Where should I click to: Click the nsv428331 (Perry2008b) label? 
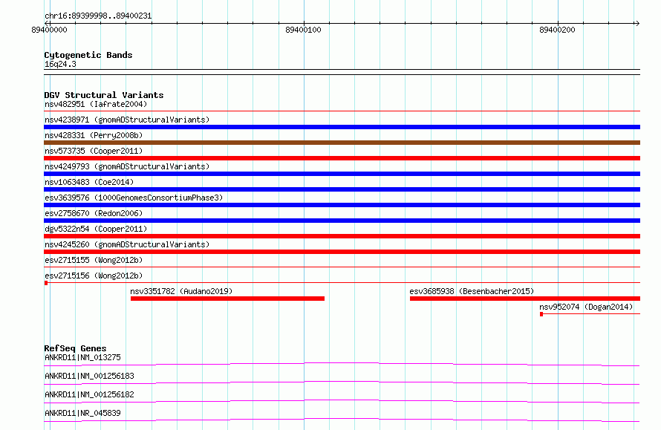click(x=94, y=135)
